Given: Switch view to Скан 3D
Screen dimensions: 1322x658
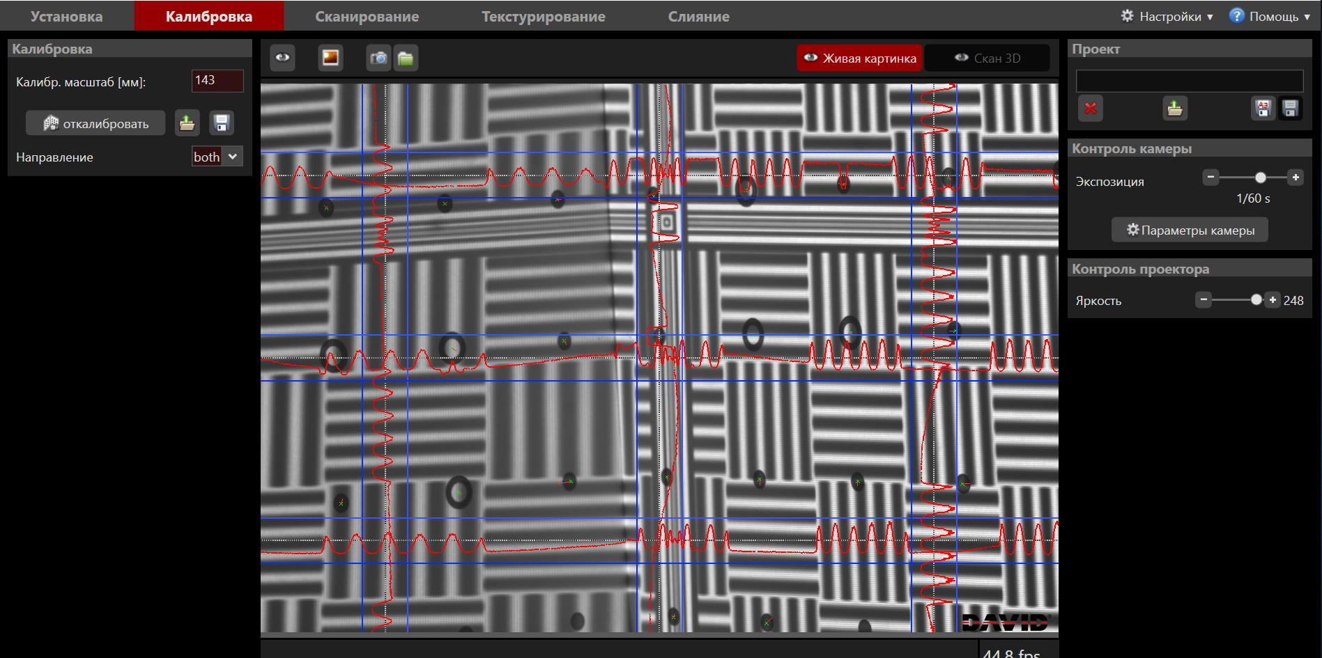Looking at the screenshot, I should coord(987,58).
